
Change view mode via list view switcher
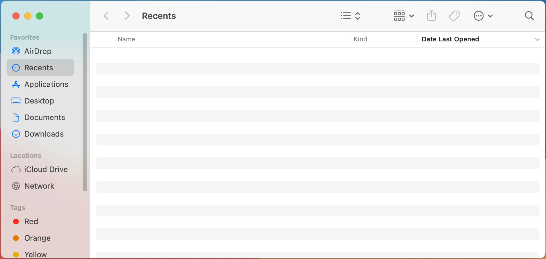pos(350,16)
